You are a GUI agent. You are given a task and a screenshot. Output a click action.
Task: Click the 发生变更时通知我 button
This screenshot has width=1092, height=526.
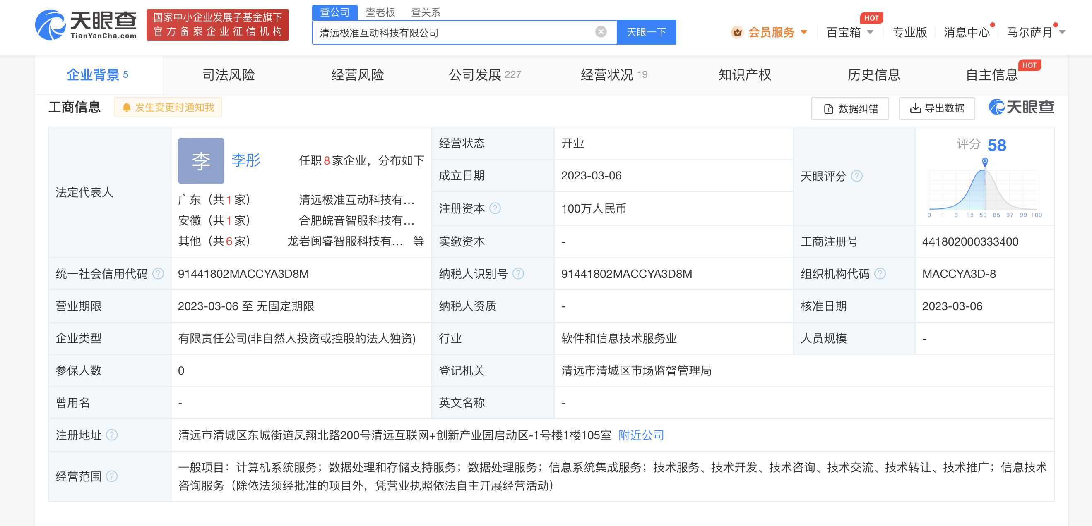pos(168,107)
